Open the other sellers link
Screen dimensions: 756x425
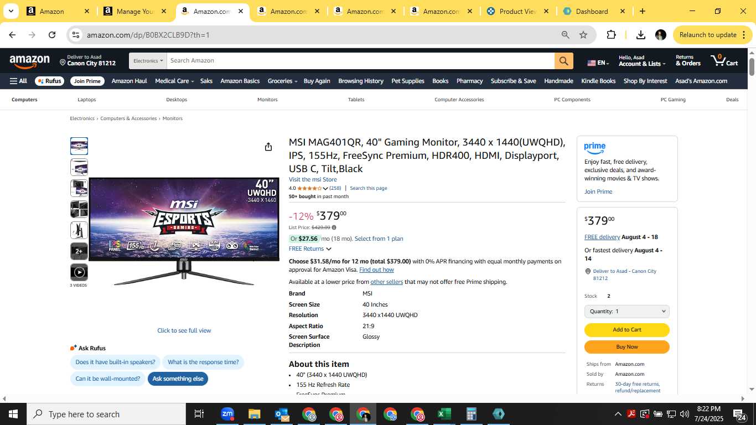[386, 282]
